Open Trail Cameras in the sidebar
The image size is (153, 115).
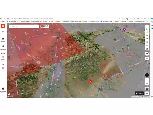pyautogui.click(x=3, y=47)
